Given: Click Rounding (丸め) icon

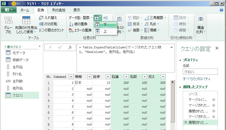Looking at the screenshot, I should (146, 24).
